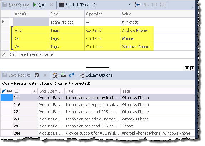
Task: Expand the results pane with the up chevron
Action: [x=192, y=68]
